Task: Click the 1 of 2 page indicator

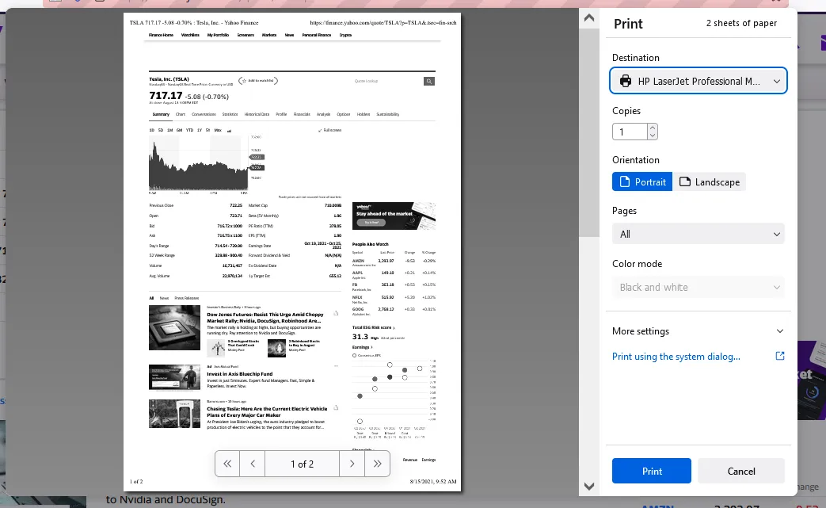Action: click(x=303, y=464)
